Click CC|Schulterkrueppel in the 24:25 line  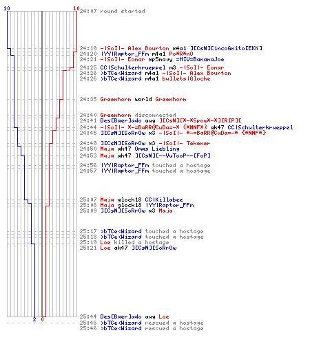coord(133,67)
